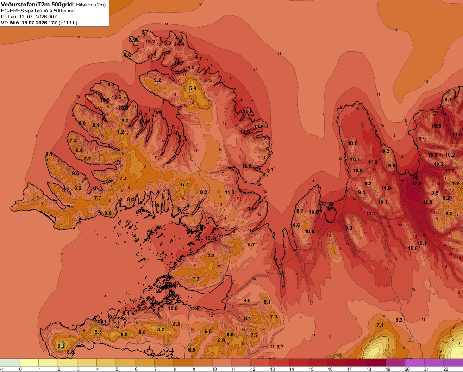The height and width of the screenshot is (372, 463).
Task: Click the temperature value '13.1'
Action: (371, 213)
